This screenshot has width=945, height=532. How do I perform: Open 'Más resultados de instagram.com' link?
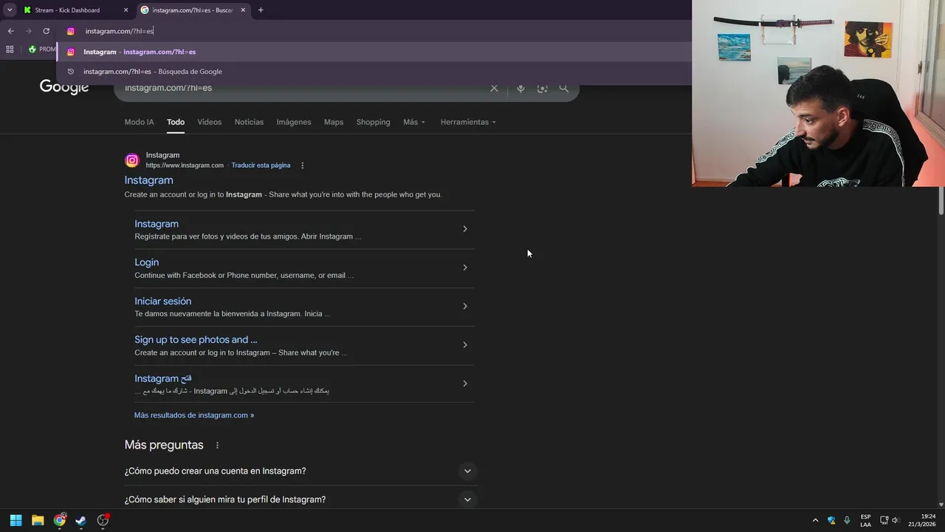(x=193, y=415)
